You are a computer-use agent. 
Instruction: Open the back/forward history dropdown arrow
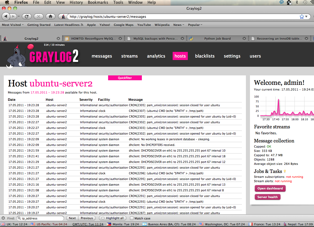point(19,16)
